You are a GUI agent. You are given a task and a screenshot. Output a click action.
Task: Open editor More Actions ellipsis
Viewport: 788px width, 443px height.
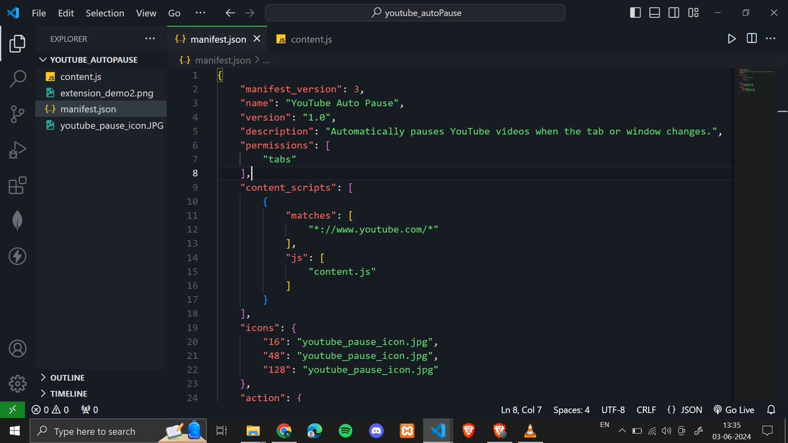[770, 39]
